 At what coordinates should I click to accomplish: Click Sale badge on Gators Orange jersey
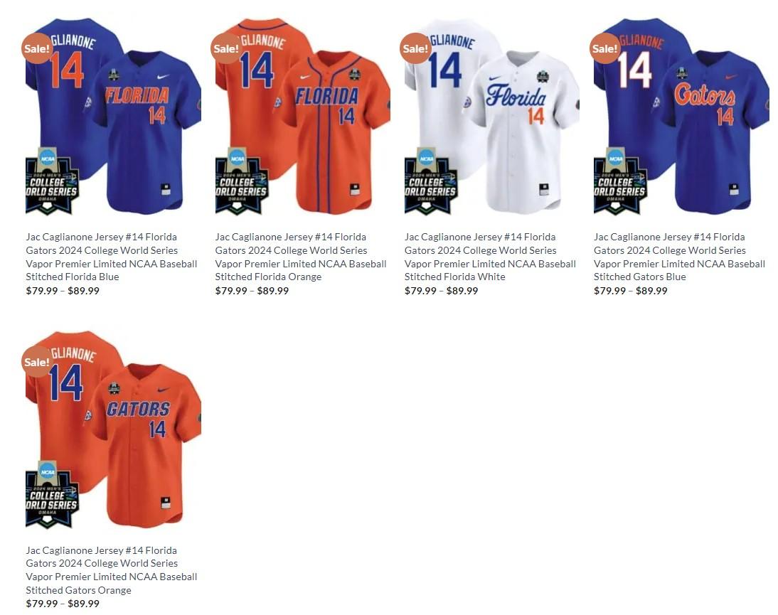click(37, 362)
